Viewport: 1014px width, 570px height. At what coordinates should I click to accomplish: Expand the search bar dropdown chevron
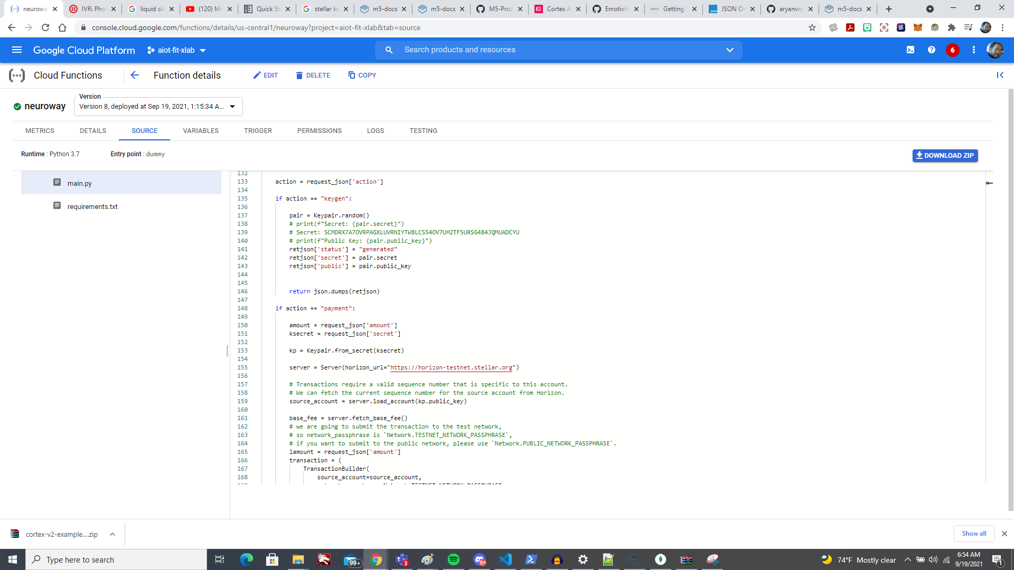(729, 50)
